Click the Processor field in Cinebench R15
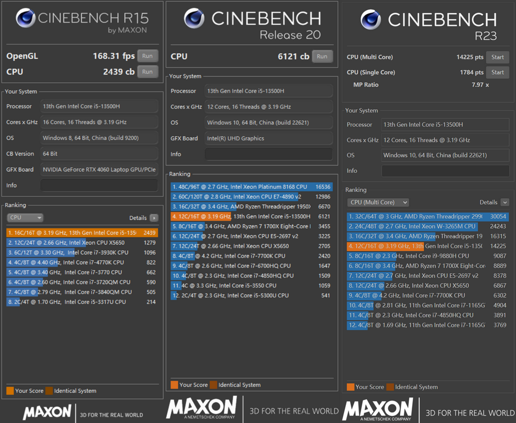516x423 pixels. click(x=99, y=106)
